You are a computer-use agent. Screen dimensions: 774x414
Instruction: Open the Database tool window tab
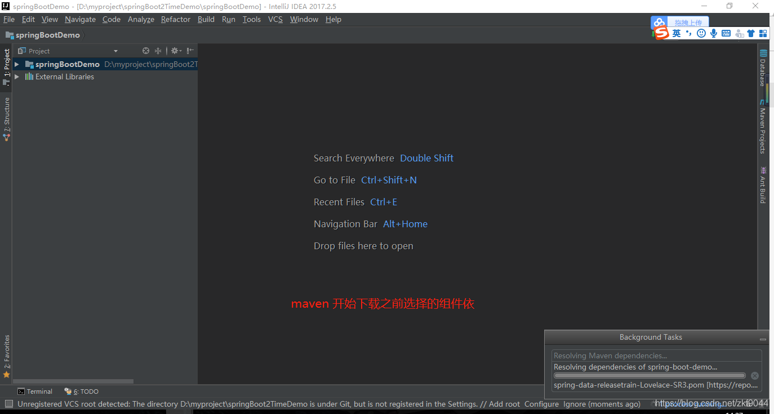pos(763,67)
